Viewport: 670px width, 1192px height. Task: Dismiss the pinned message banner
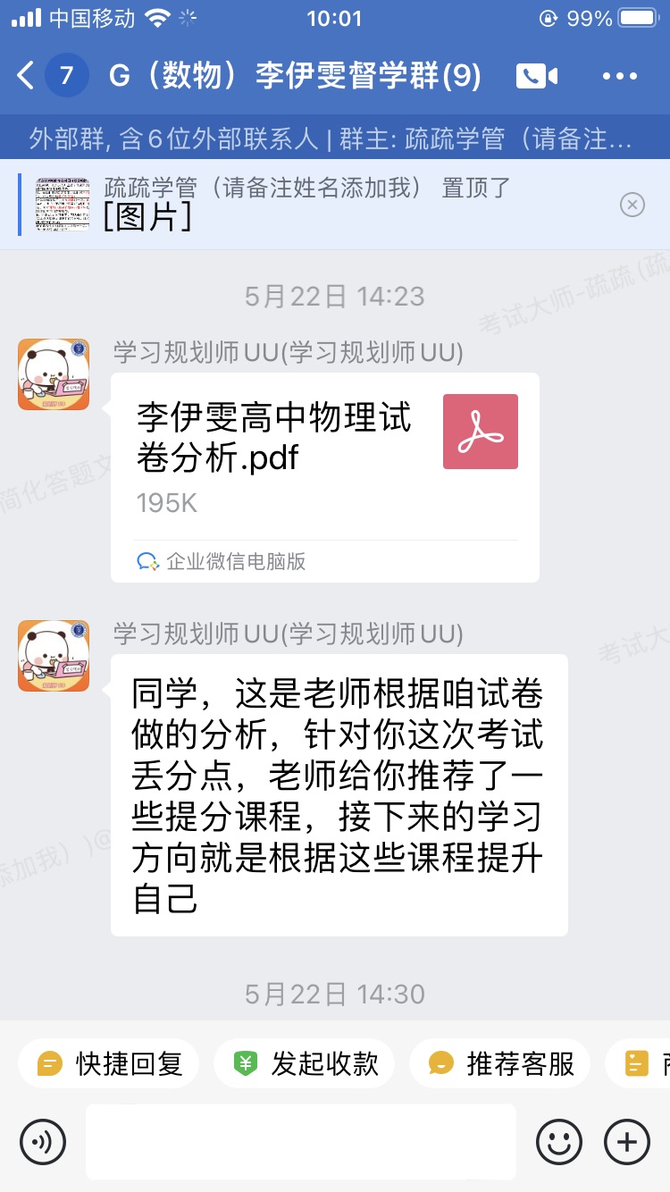tap(632, 206)
